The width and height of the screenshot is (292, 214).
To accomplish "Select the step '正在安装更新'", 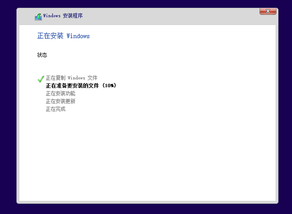I will tap(61, 101).
